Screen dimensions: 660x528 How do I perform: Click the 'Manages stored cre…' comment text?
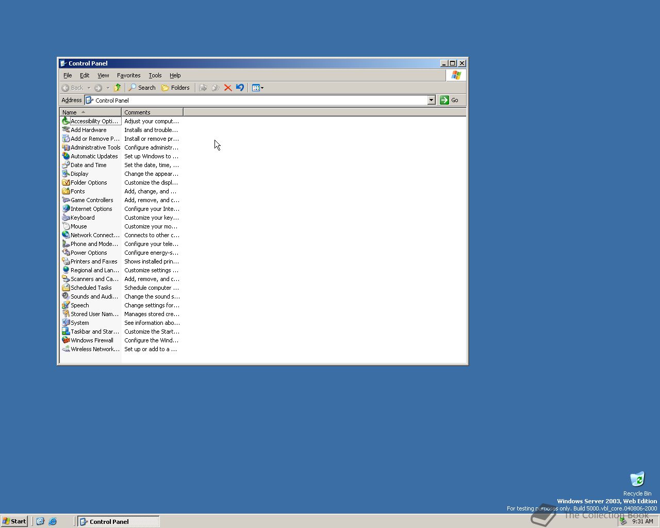coord(152,314)
